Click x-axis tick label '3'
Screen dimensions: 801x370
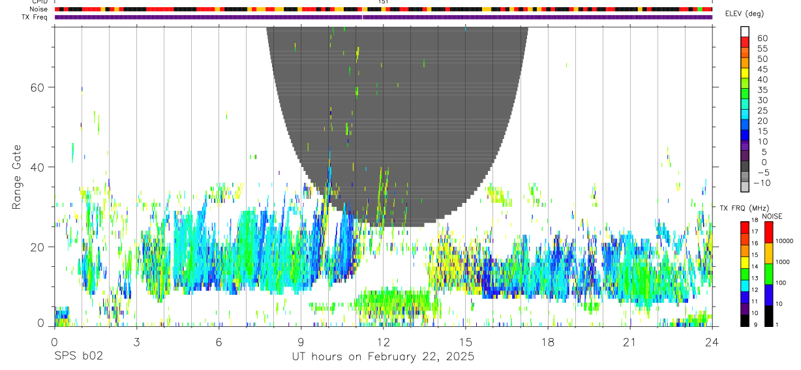pos(136,342)
